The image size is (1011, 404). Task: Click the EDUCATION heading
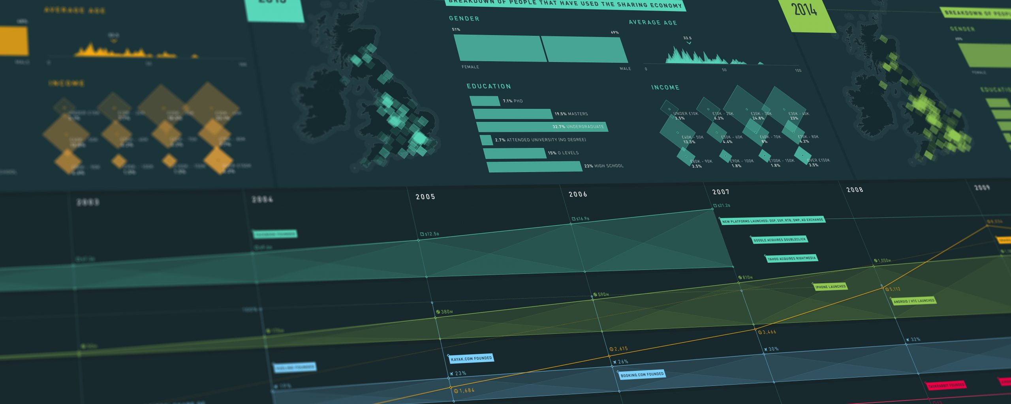pyautogui.click(x=489, y=86)
